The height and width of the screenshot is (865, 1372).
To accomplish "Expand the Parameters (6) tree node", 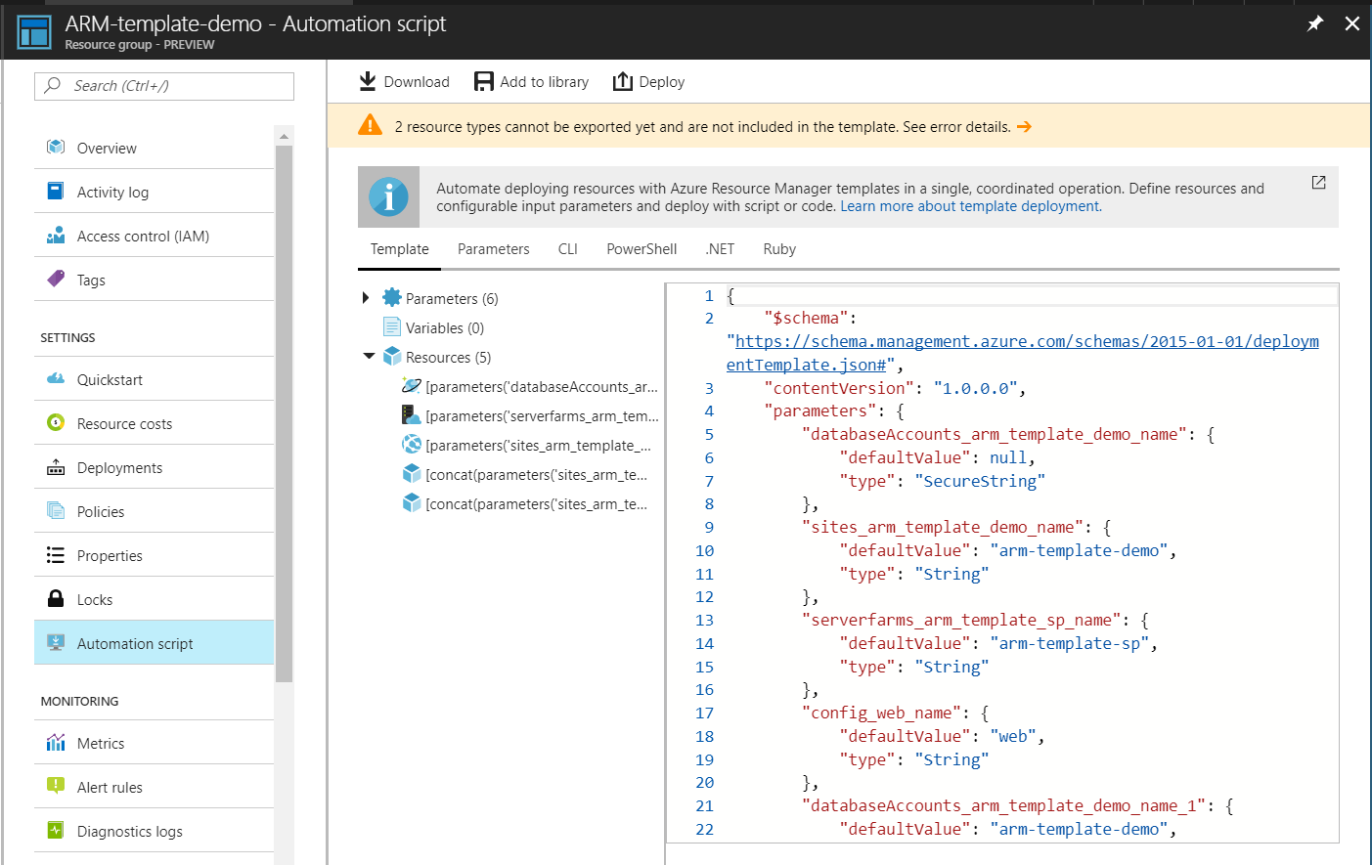I will pyautogui.click(x=366, y=298).
